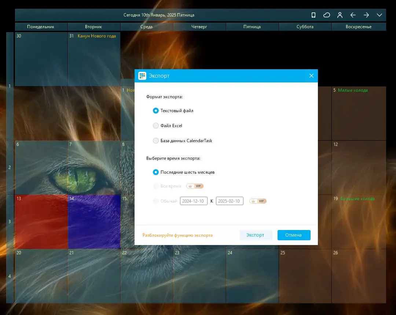This screenshot has height=315, width=396.
Task: Click week number 4 in sidebar
Action: pyautogui.click(x=10, y=276)
